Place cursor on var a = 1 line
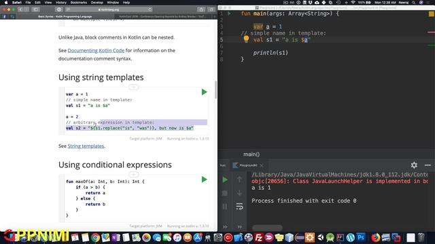This screenshot has width=435, height=244. [x=267, y=26]
